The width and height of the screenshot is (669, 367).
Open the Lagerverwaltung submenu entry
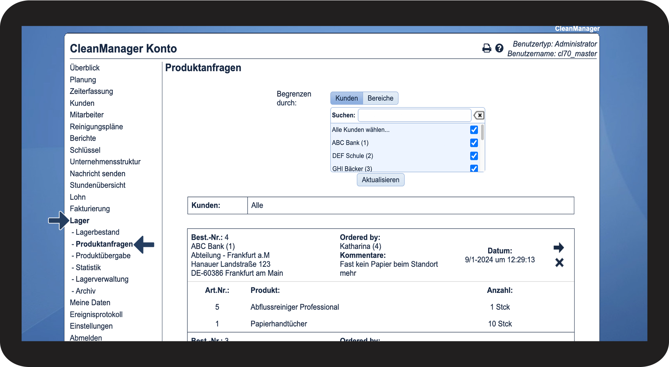coord(102,279)
